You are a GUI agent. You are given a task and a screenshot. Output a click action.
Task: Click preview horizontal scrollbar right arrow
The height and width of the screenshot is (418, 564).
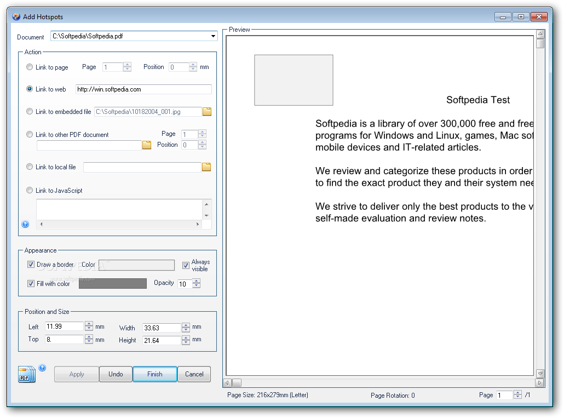[x=539, y=383]
